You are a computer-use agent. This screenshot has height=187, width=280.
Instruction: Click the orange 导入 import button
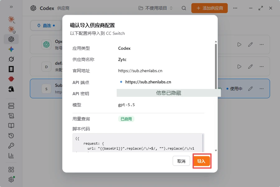pyautogui.click(x=201, y=161)
